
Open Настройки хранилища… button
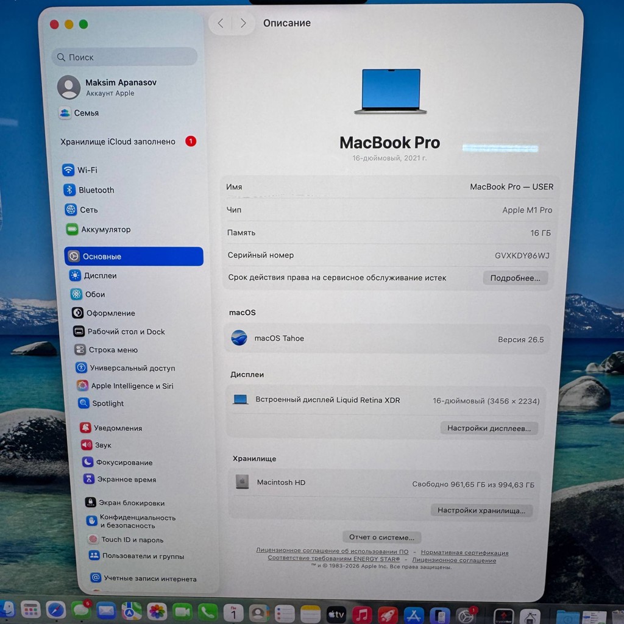coord(481,510)
